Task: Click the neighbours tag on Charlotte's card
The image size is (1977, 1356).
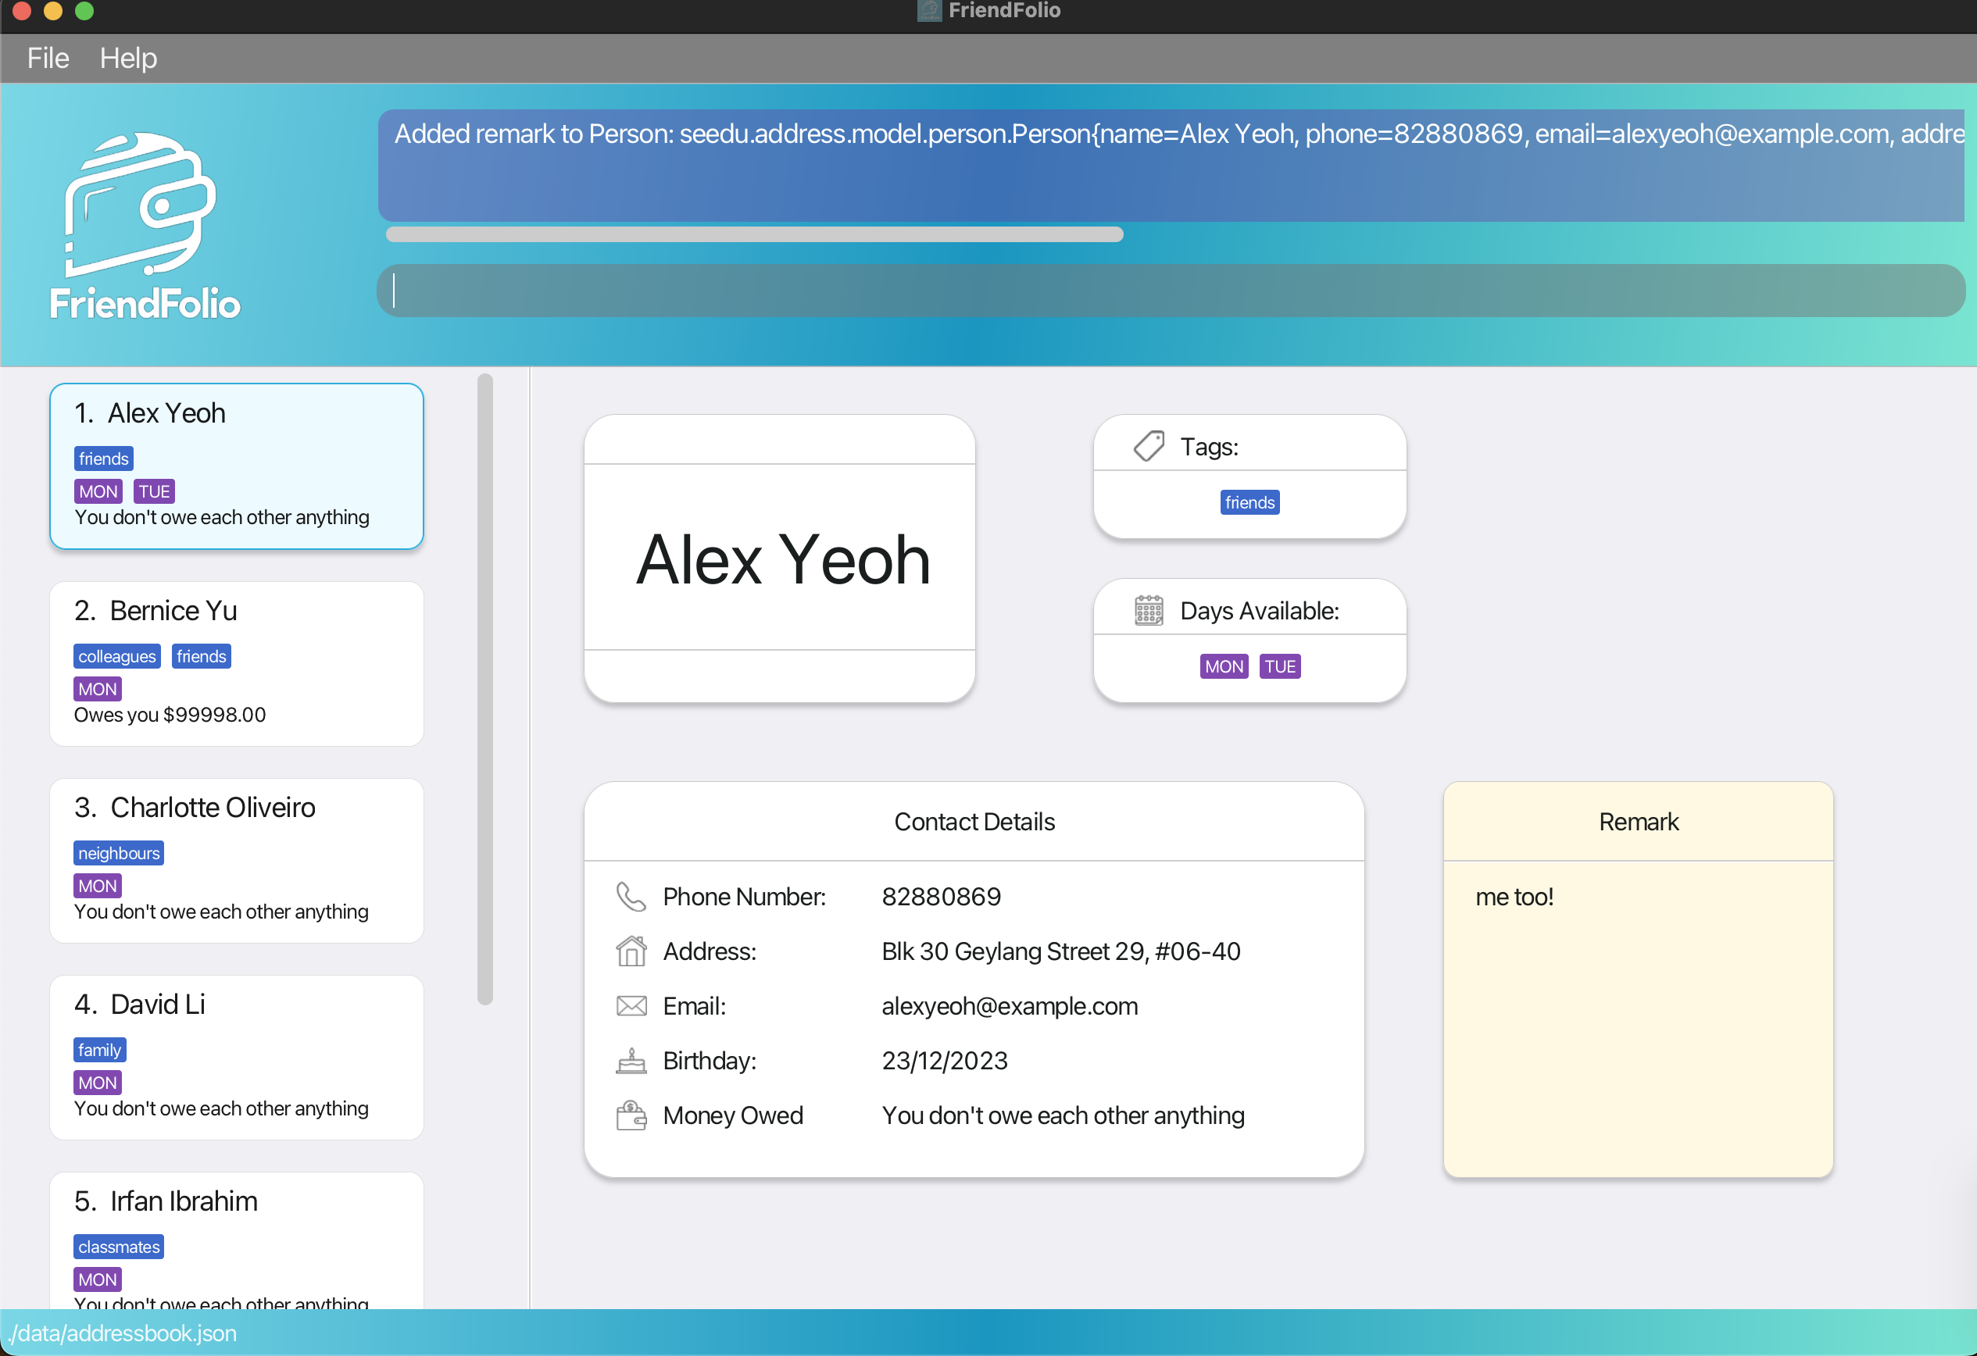Action: pos(119,854)
